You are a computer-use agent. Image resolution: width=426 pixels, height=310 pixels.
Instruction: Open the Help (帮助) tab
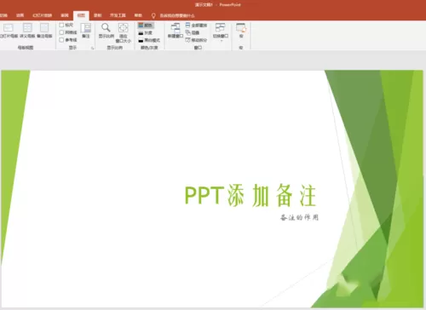pos(138,15)
